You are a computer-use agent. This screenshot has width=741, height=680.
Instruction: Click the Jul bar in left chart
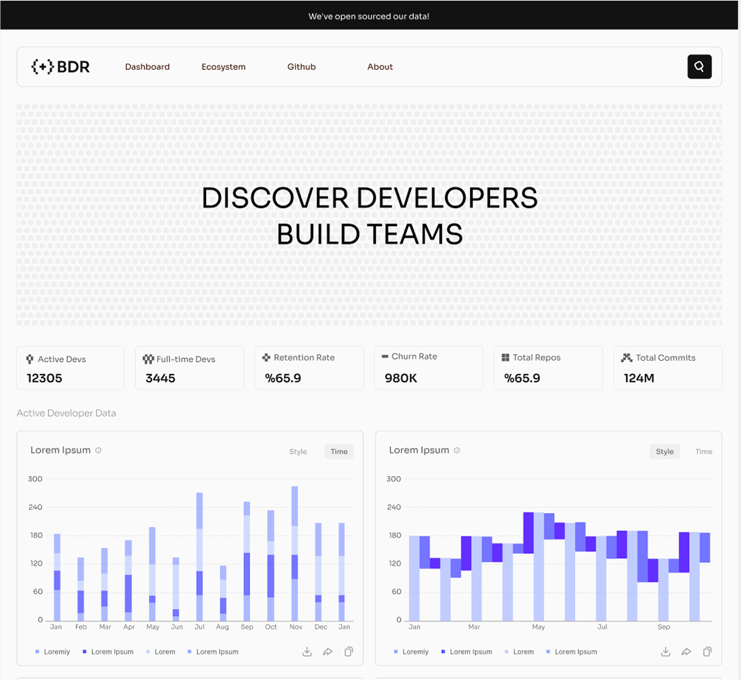click(199, 556)
